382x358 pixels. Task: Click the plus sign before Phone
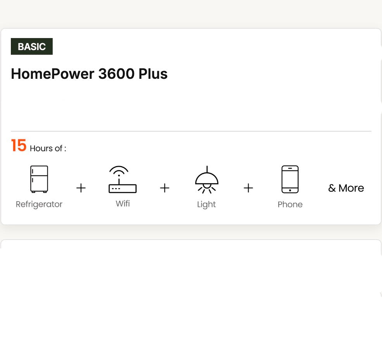[x=248, y=188]
